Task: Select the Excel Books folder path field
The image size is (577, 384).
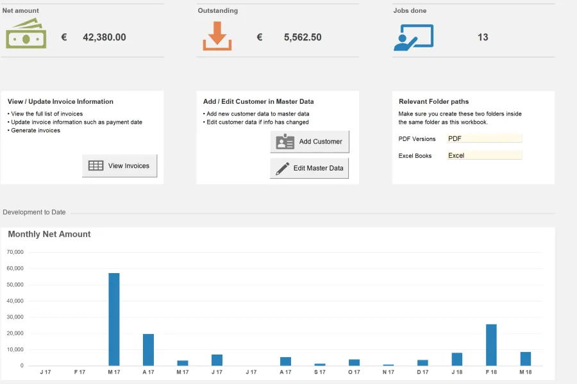Action: click(x=484, y=155)
